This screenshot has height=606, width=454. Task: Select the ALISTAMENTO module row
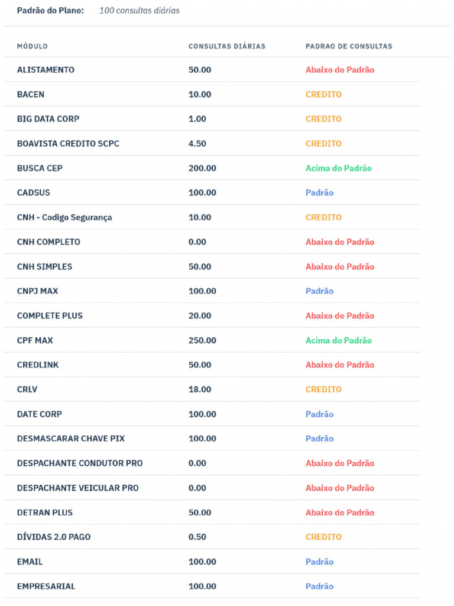click(x=46, y=70)
